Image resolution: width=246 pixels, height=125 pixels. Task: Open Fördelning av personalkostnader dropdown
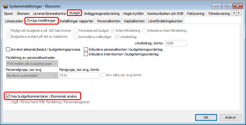click(x=32, y=64)
